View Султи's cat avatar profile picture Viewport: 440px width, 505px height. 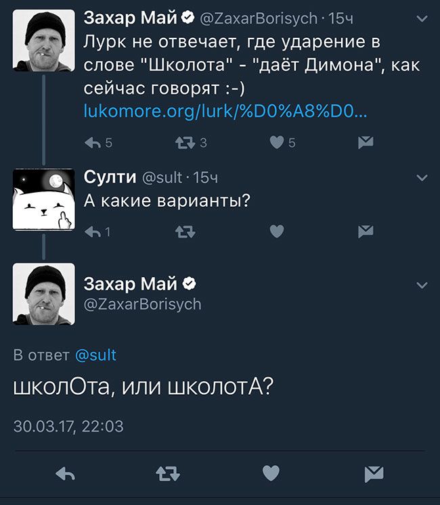click(x=43, y=199)
